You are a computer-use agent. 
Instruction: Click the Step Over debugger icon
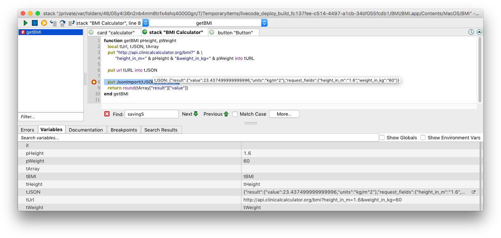(63, 23)
